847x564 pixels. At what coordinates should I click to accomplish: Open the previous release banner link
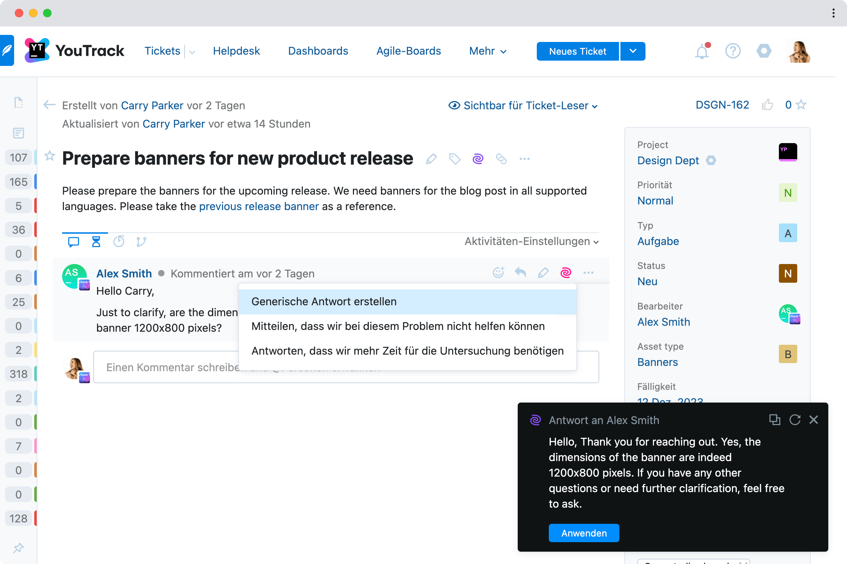(x=259, y=207)
